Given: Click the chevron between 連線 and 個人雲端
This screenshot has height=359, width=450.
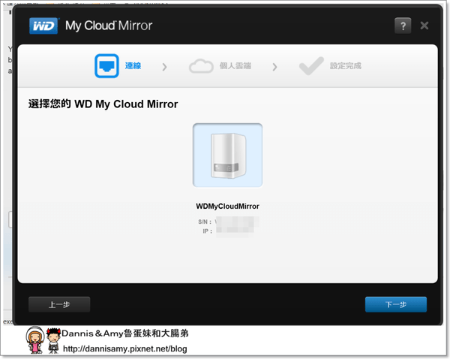Looking at the screenshot, I should click(164, 67).
